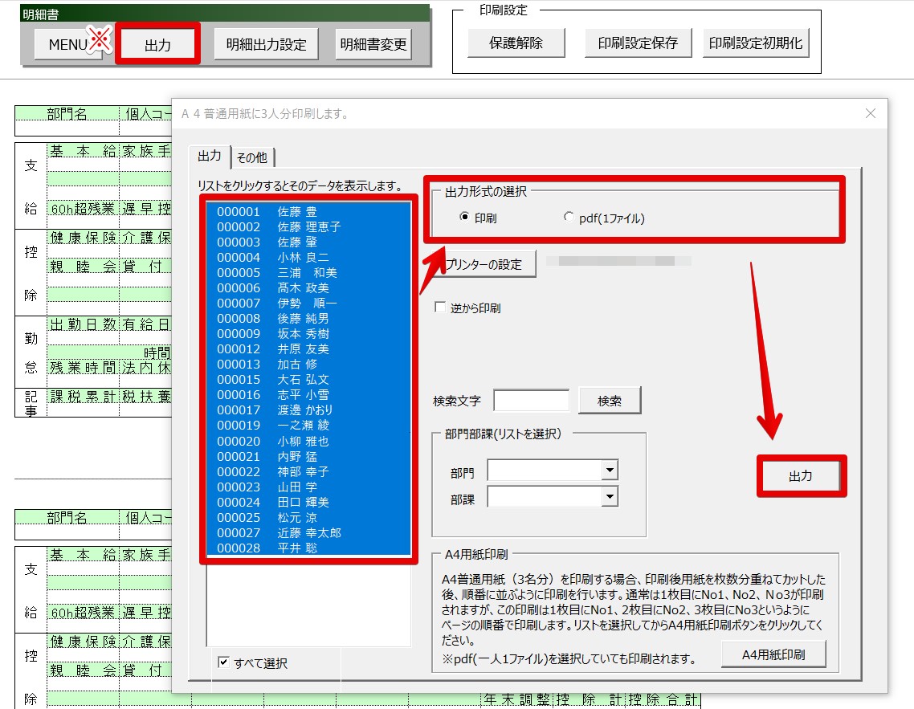Open the 部課 dropdown list
This screenshot has height=709, width=914.
pyautogui.click(x=610, y=498)
